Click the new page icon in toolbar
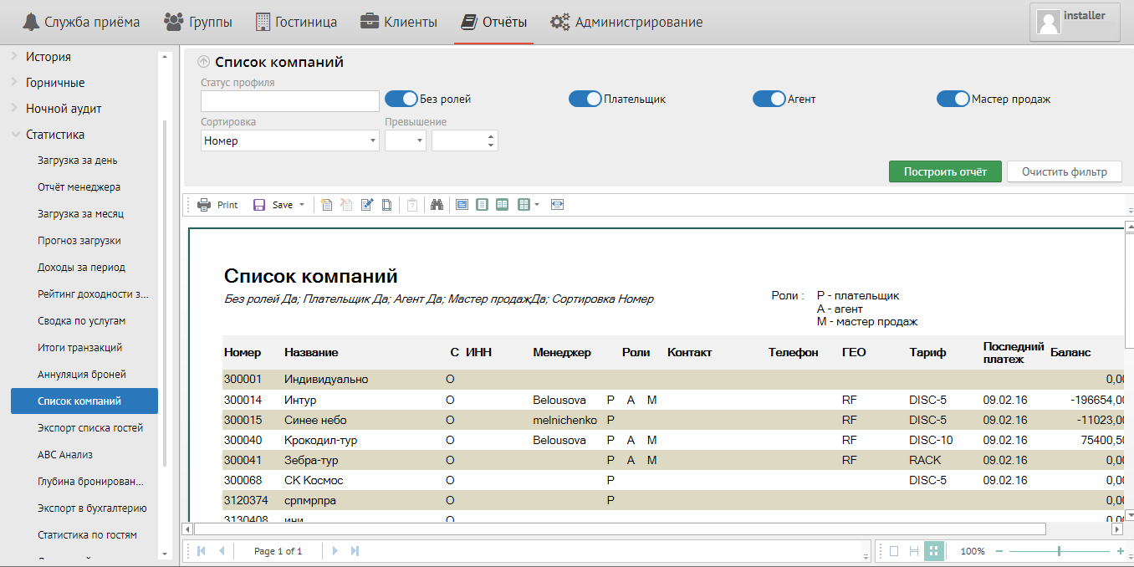 326,205
